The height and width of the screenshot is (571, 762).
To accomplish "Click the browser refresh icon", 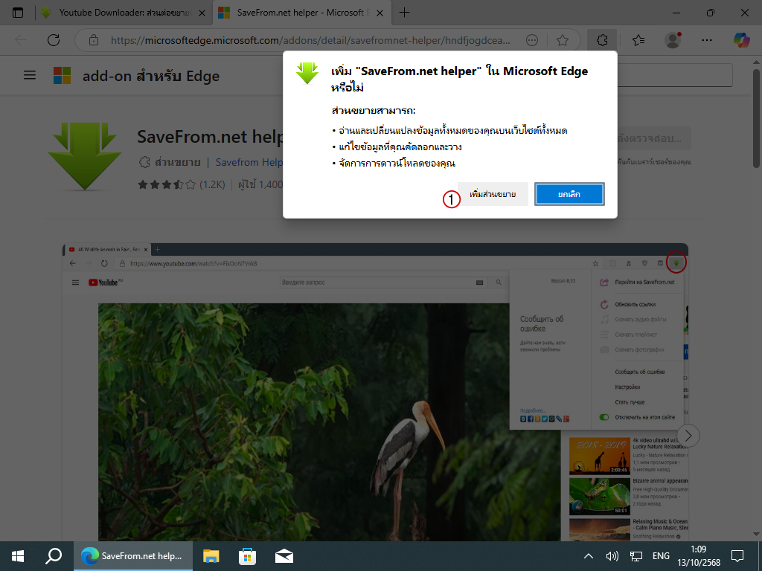I will (x=54, y=40).
